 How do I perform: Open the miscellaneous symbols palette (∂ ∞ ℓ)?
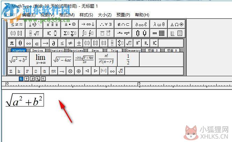pos(141,24)
